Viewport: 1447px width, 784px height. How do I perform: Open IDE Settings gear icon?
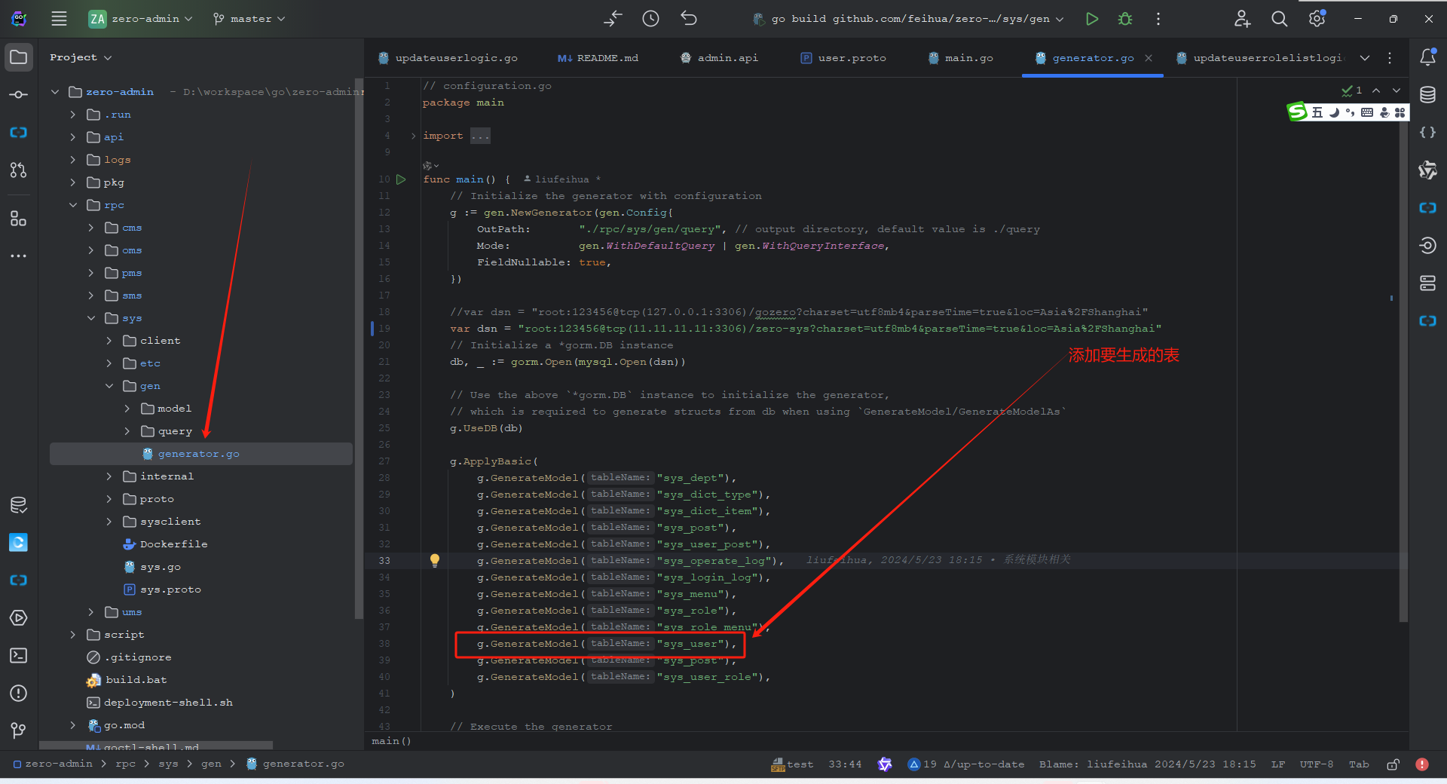coord(1317,19)
